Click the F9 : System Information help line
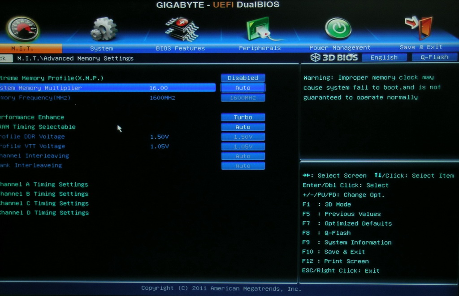459x296 pixels. point(347,242)
